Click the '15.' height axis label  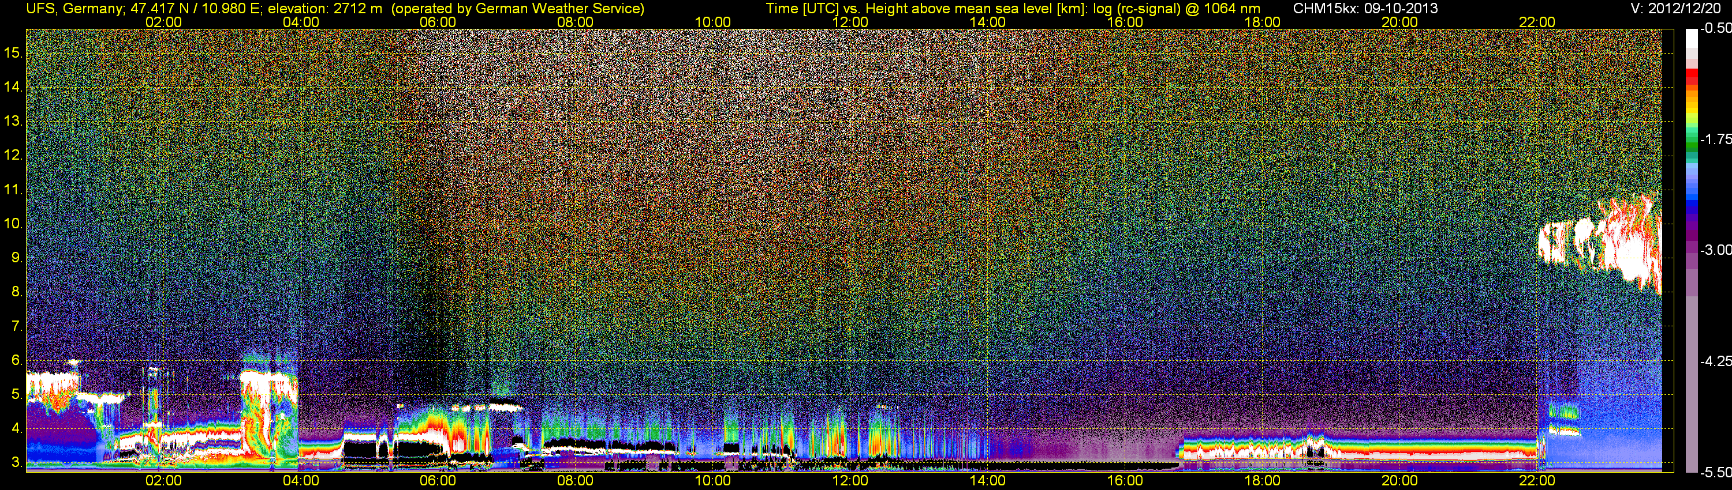(13, 52)
